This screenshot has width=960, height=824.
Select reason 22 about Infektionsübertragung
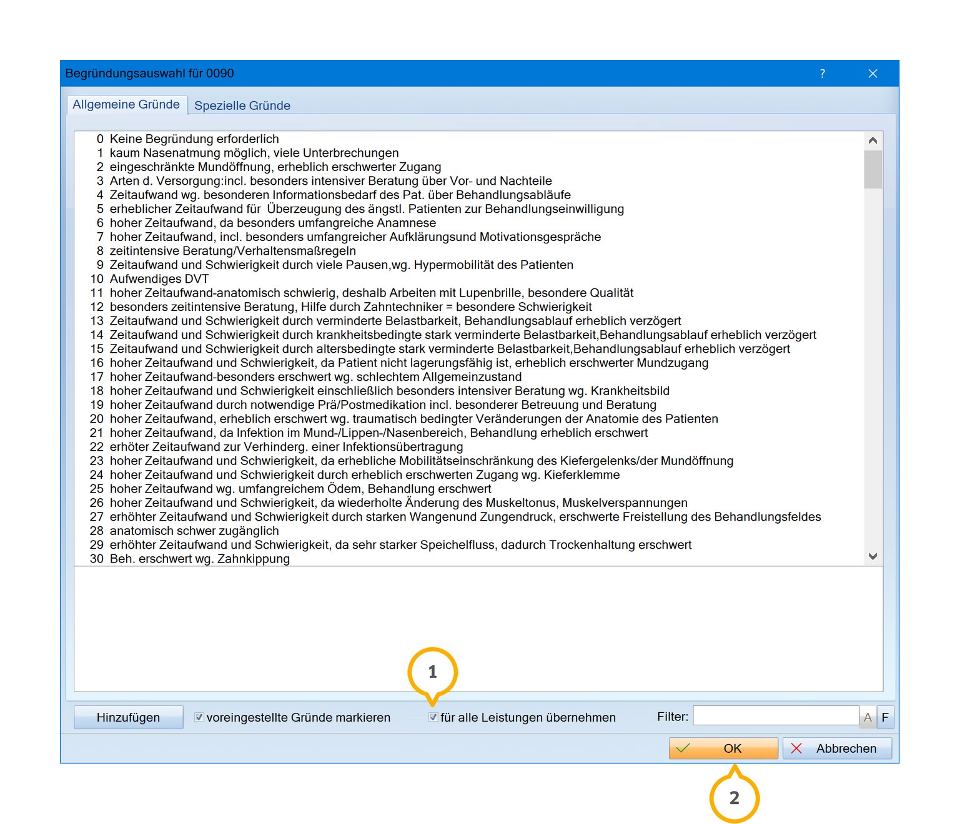coord(468,447)
